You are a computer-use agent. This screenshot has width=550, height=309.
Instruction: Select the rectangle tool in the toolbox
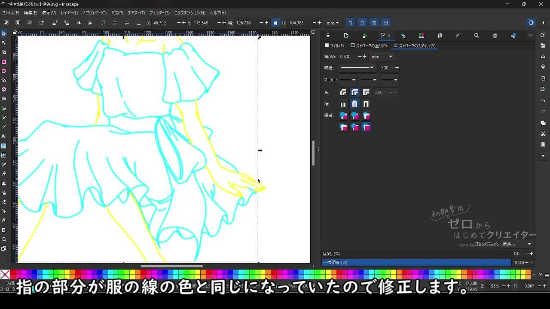(x=4, y=62)
